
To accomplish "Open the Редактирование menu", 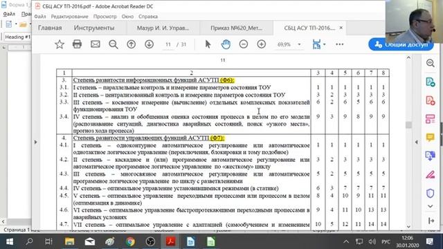I will click(x=69, y=17).
